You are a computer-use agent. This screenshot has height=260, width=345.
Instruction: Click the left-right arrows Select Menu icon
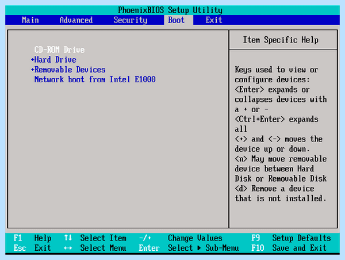click(68, 248)
